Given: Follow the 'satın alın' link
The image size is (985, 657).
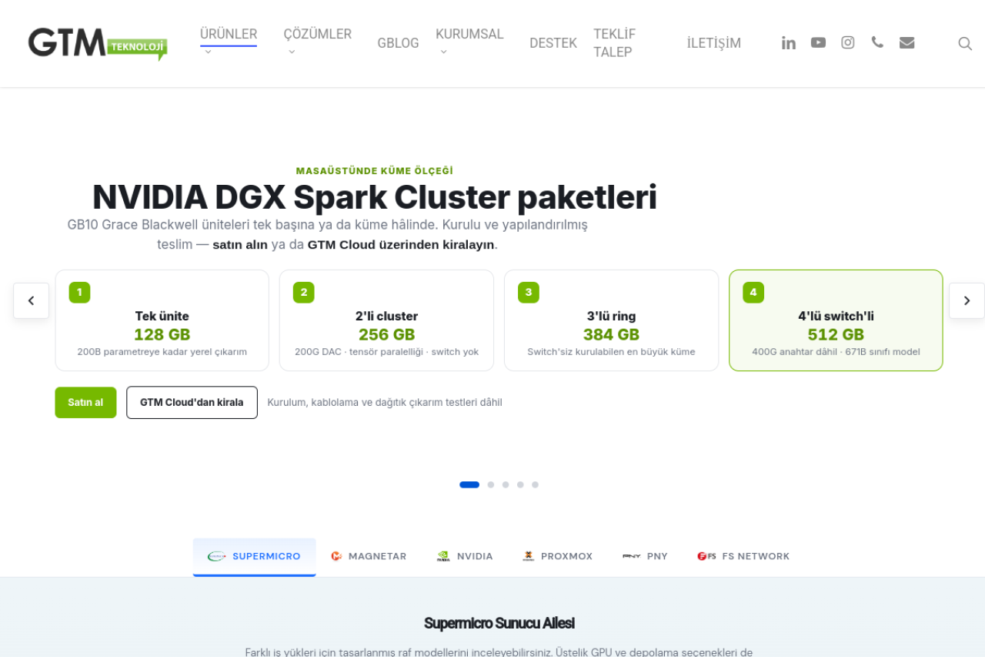Looking at the screenshot, I should (240, 245).
